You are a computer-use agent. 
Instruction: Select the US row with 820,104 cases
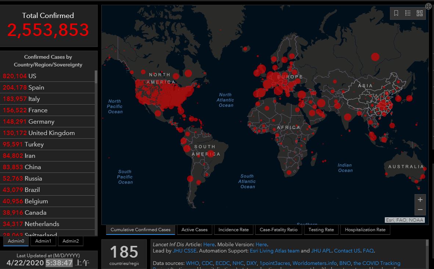47,76
